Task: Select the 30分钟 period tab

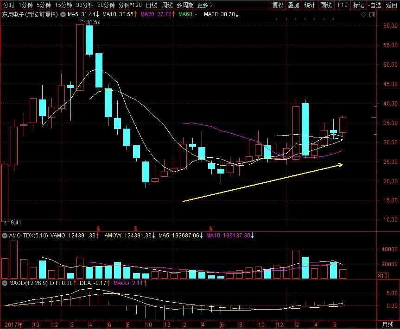Action: coord(85,5)
